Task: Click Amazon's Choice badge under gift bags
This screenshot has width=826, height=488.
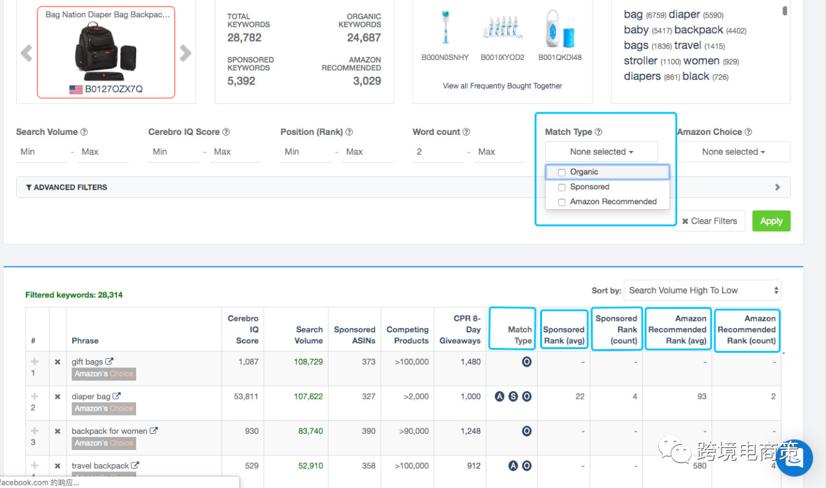Action: pos(104,374)
